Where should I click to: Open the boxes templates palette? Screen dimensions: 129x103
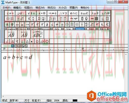tap(105, 19)
